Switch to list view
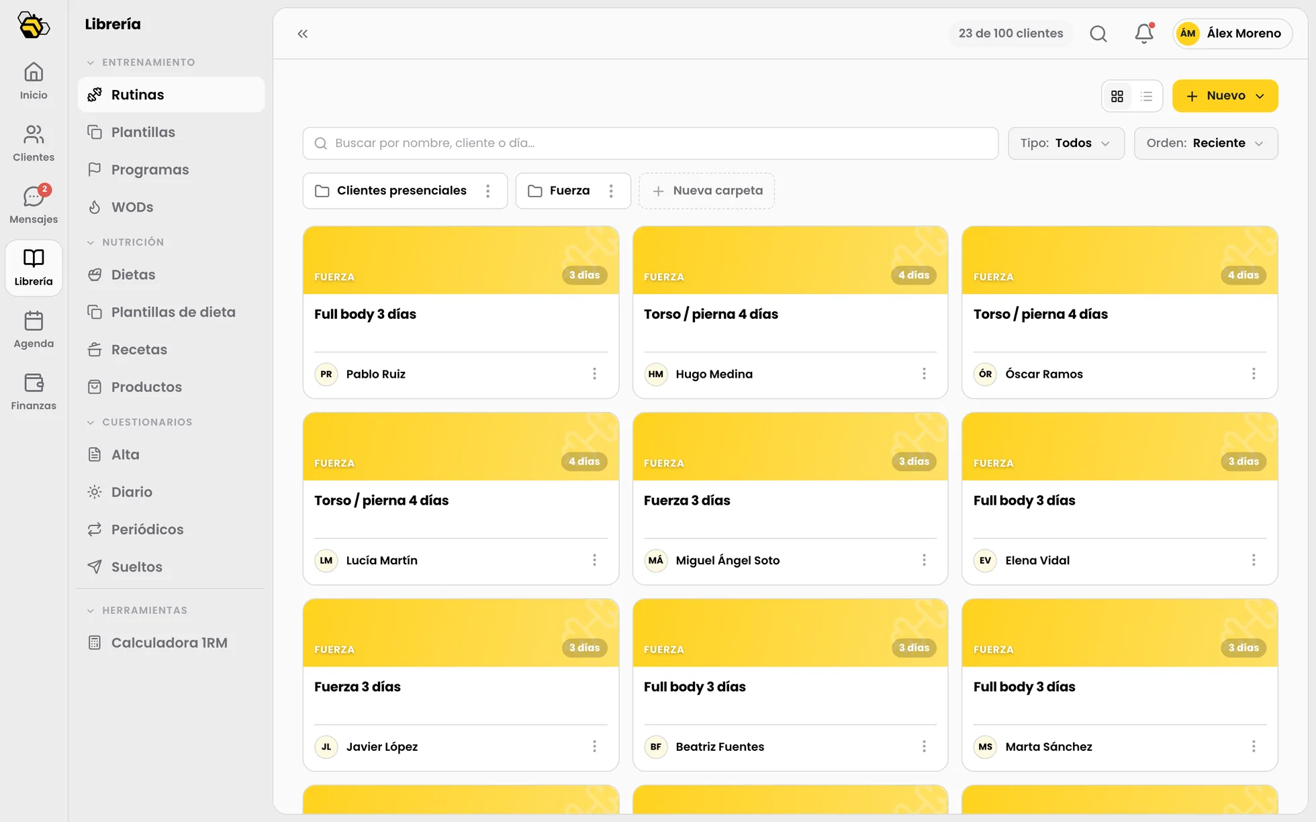The width and height of the screenshot is (1316, 822). pyautogui.click(x=1147, y=97)
